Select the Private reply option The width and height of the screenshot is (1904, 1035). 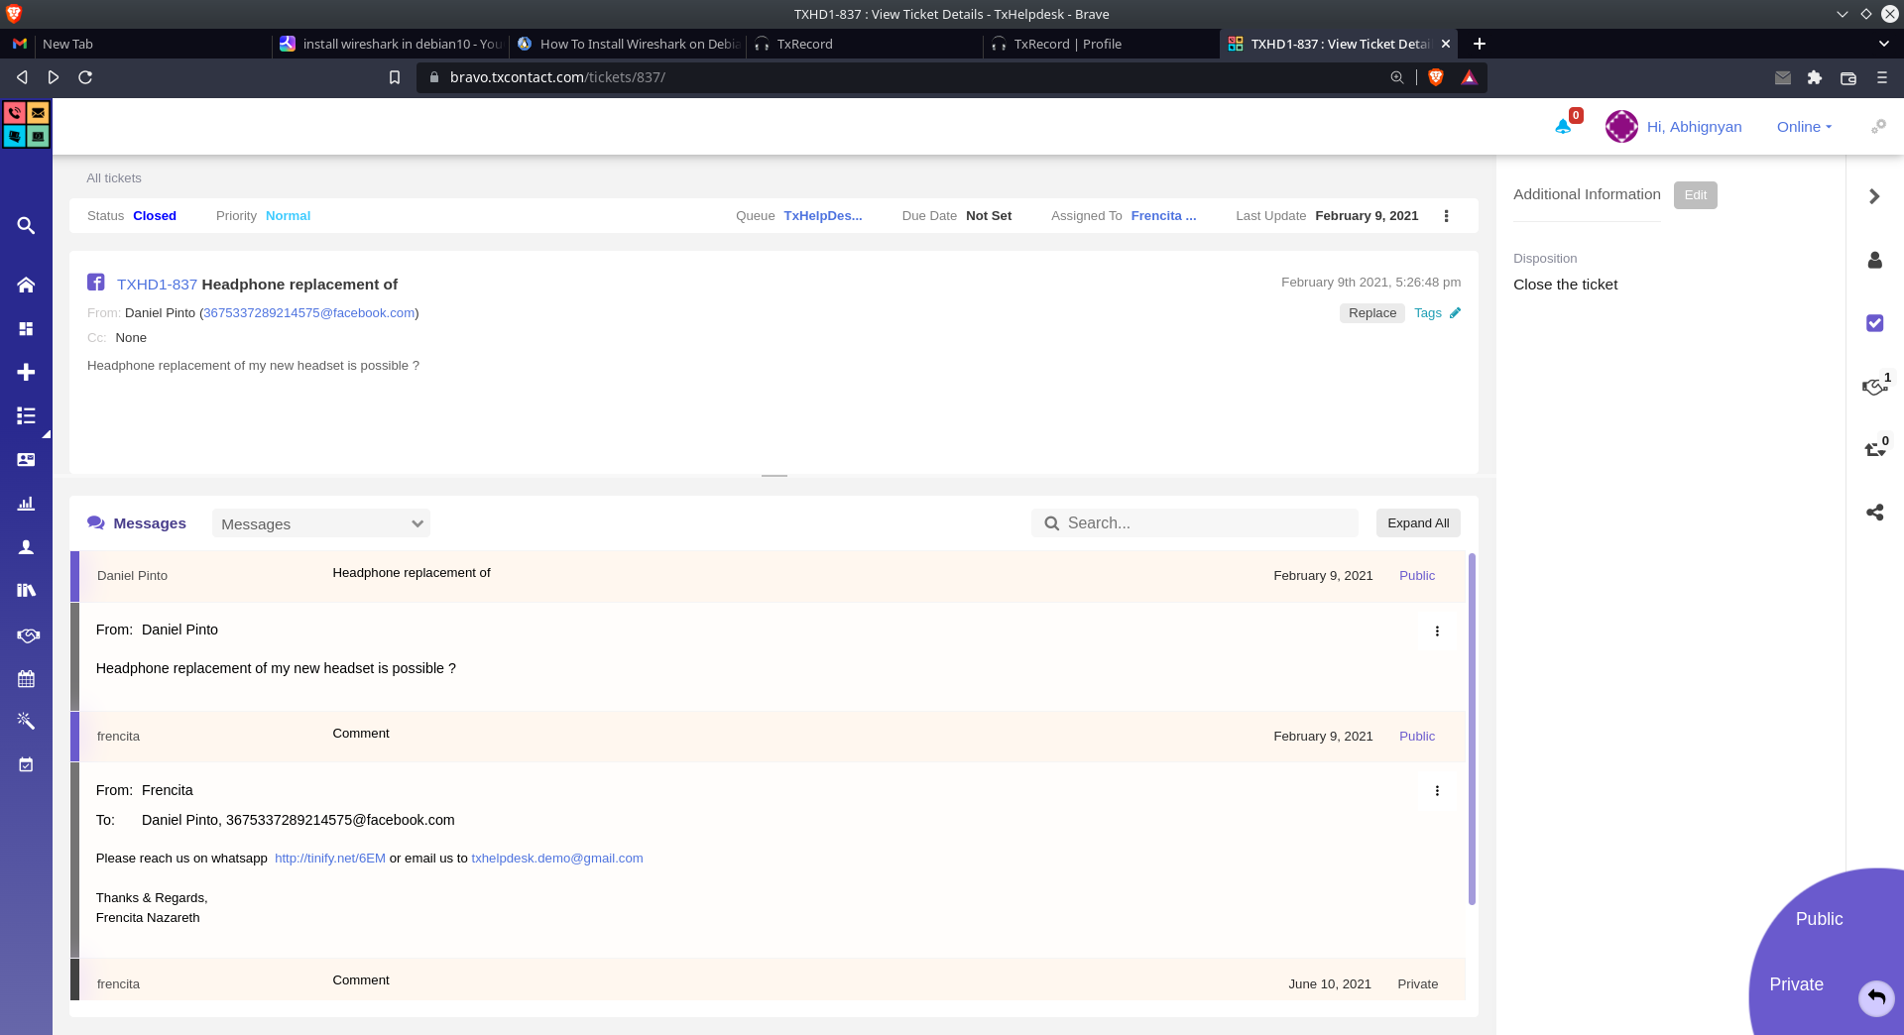point(1796,984)
